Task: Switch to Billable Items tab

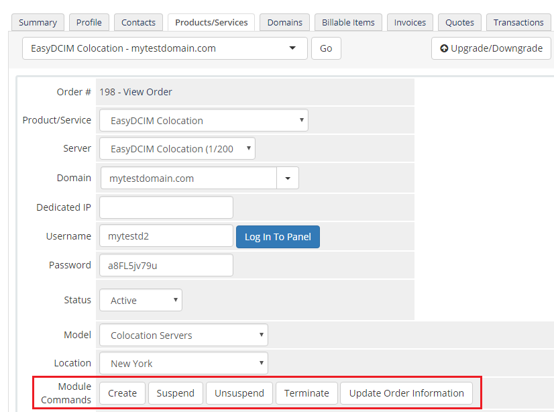Action: 348,22
